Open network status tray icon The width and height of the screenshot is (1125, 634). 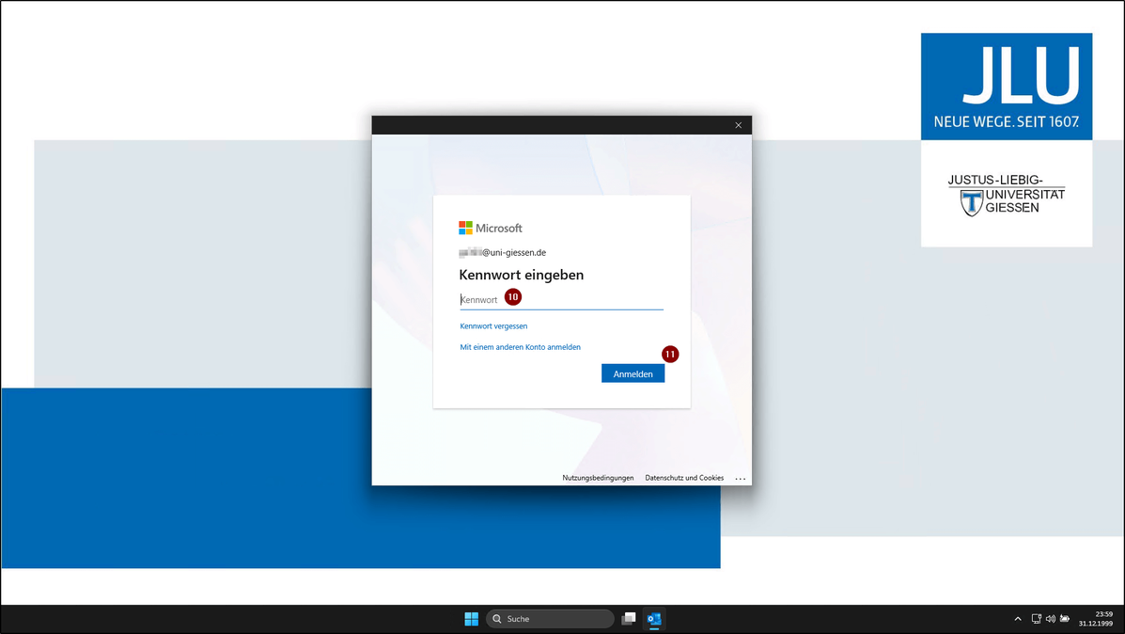pyautogui.click(x=1036, y=619)
